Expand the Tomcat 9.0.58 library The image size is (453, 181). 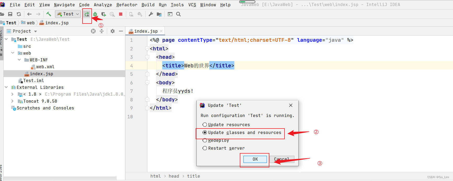pos(12,101)
